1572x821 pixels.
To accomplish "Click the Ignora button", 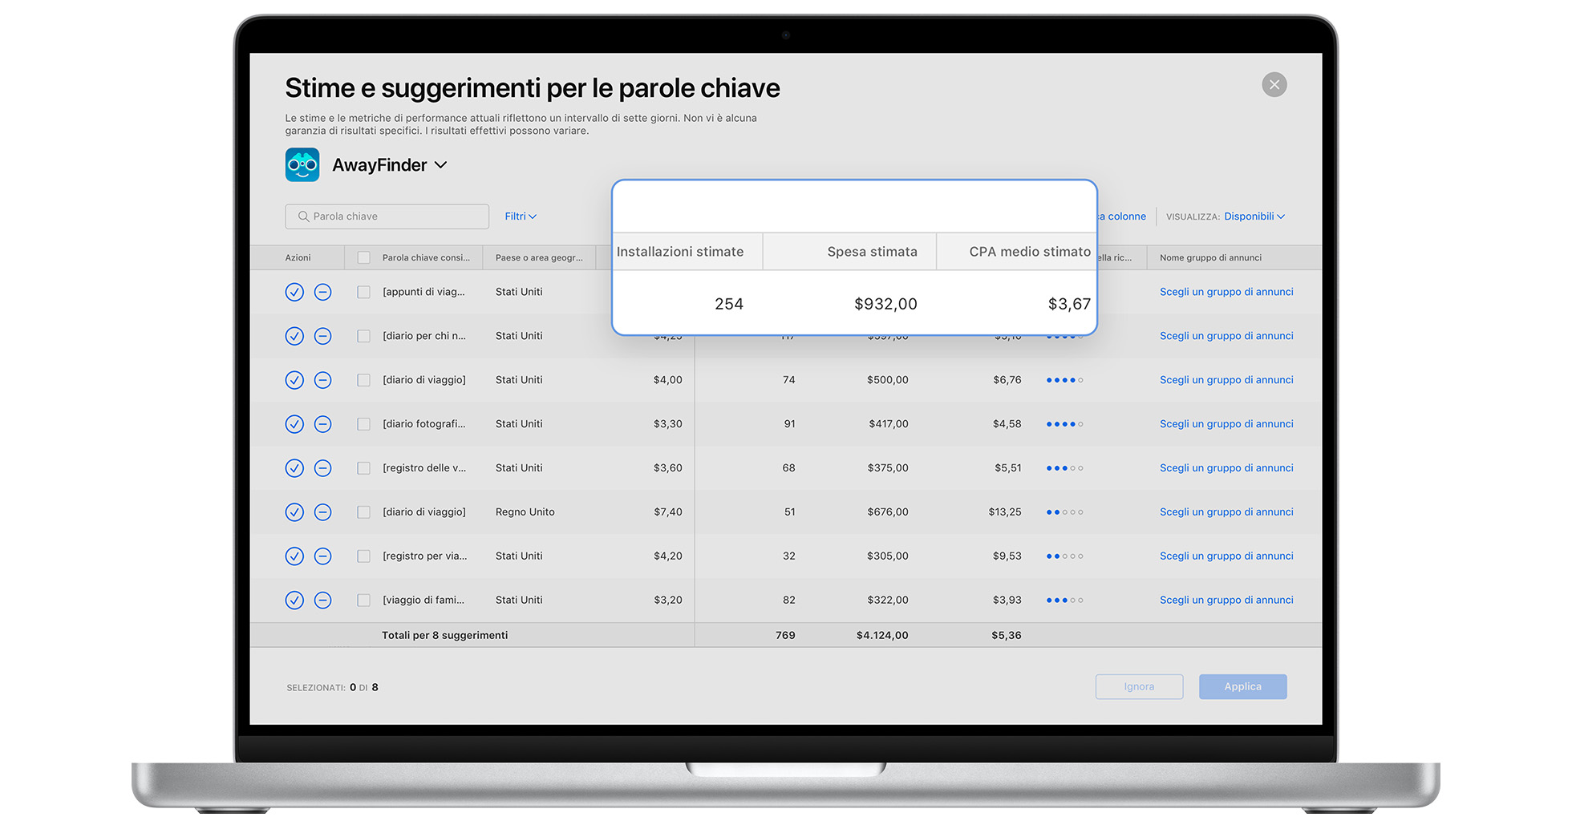I will 1139,687.
